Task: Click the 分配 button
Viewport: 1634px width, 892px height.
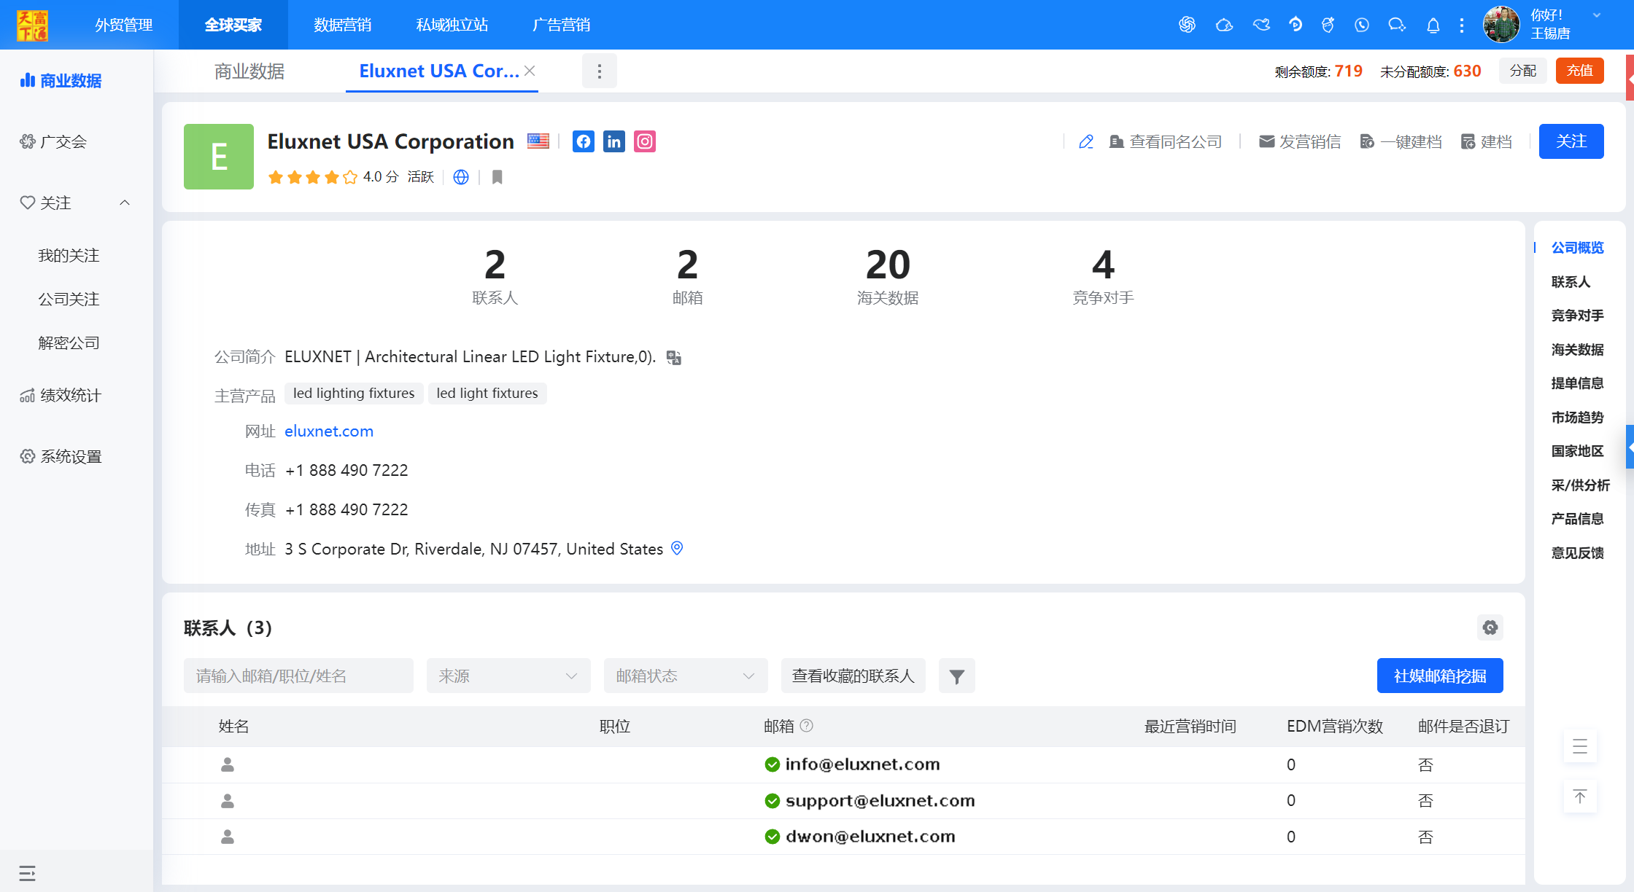Action: (x=1523, y=71)
